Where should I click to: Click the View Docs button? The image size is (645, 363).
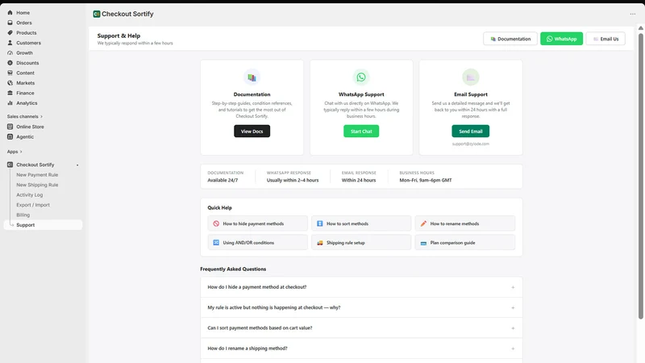[252, 131]
